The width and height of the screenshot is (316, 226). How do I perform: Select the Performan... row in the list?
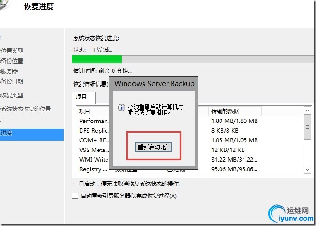tap(93, 121)
